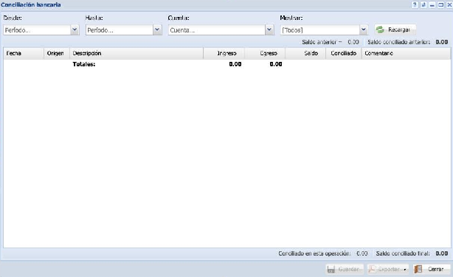The image size is (453, 277).
Task: Select the Ingreso total 0.00 value
Action: pyautogui.click(x=235, y=64)
